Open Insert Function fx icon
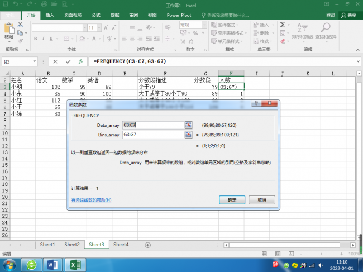The height and width of the screenshot is (272, 363). tap(80, 61)
